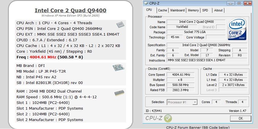Image resolution: width=258 pixels, height=129 pixels.
Task: Click the 'CPU PSN' line in the card
Action: click(59, 29)
